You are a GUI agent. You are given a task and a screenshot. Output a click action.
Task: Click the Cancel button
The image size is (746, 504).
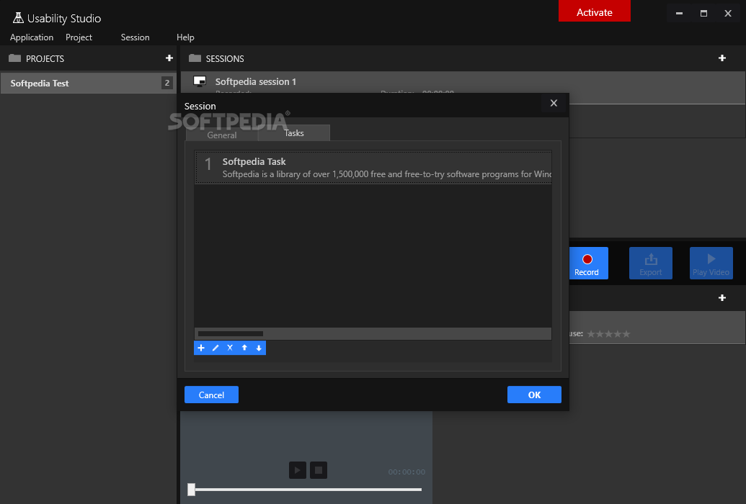(211, 395)
